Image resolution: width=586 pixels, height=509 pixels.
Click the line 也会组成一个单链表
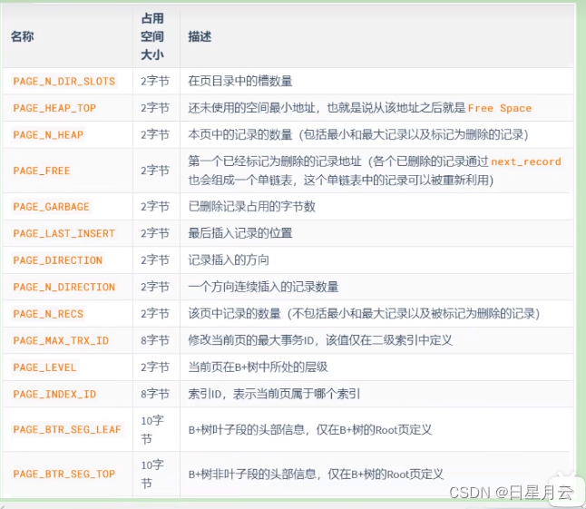tap(341, 181)
